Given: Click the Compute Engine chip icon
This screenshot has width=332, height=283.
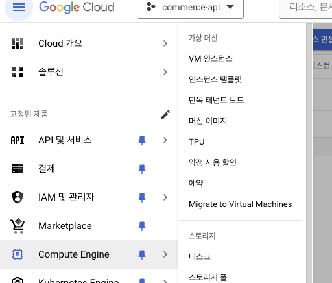Looking at the screenshot, I should (18, 254).
